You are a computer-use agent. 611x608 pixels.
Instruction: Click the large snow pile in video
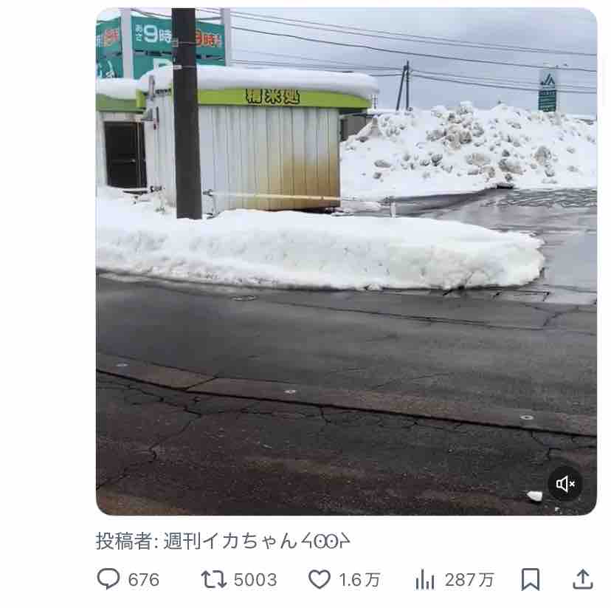(469, 150)
